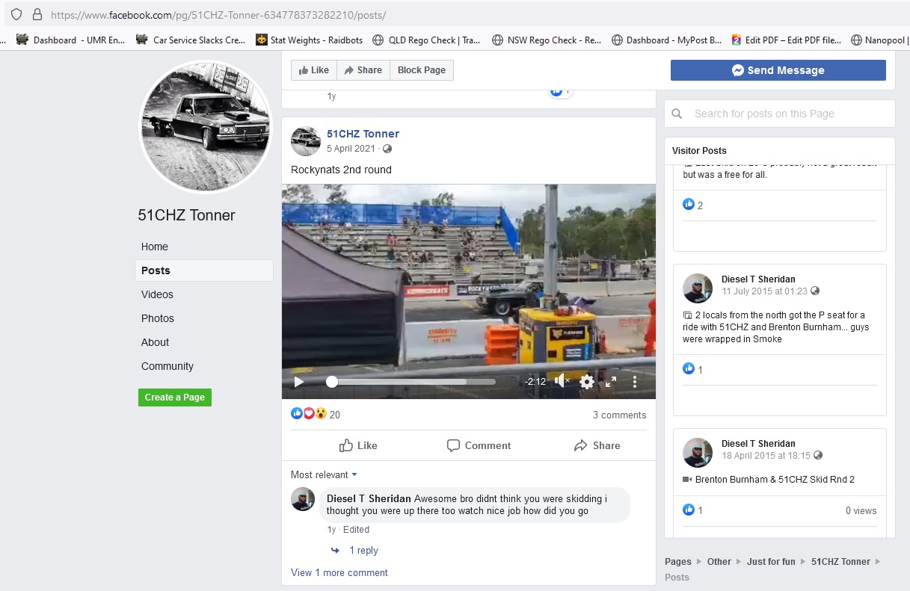Image resolution: width=910 pixels, height=591 pixels.
Task: Open video more options menu
Action: (635, 382)
